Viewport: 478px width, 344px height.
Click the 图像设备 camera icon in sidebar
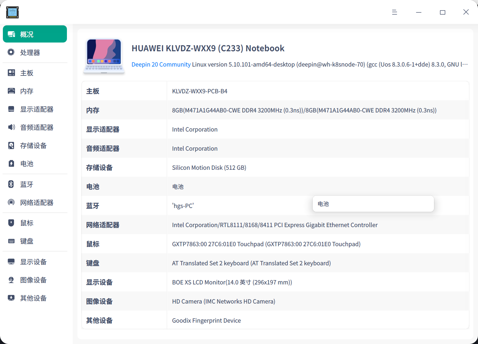pos(11,280)
